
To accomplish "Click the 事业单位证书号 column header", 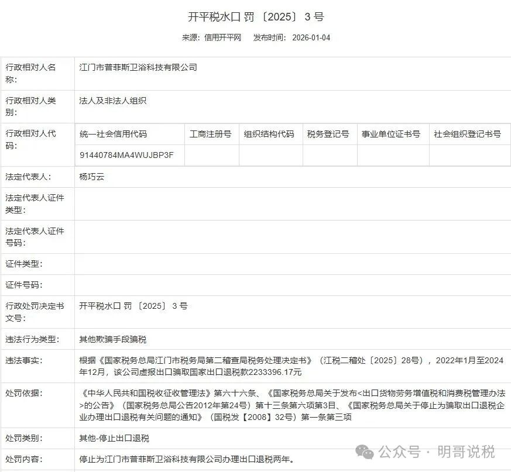I will pos(391,133).
